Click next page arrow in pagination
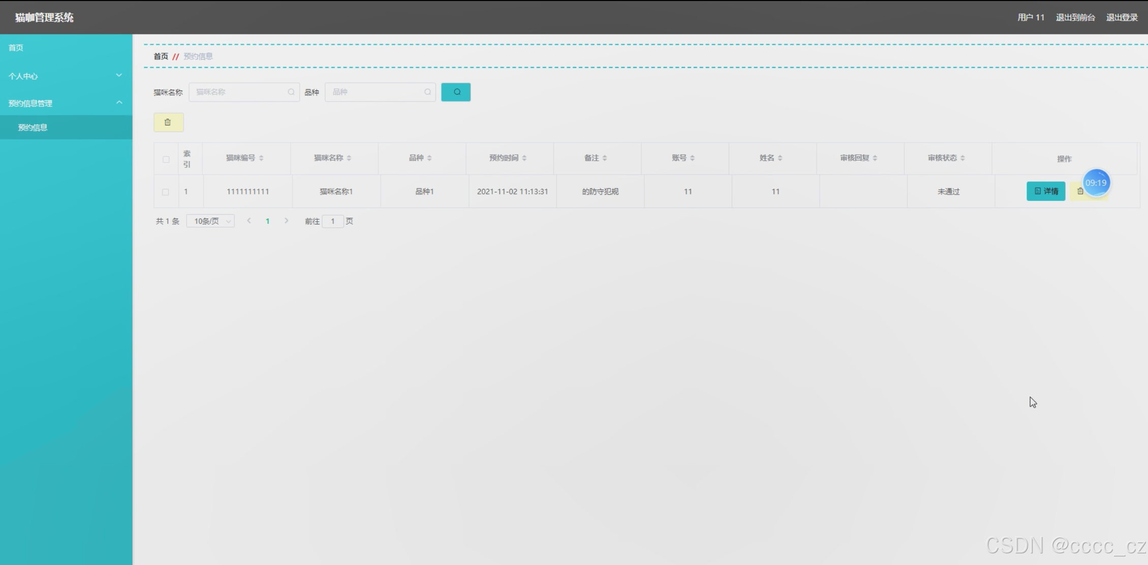The width and height of the screenshot is (1148, 565). point(287,221)
